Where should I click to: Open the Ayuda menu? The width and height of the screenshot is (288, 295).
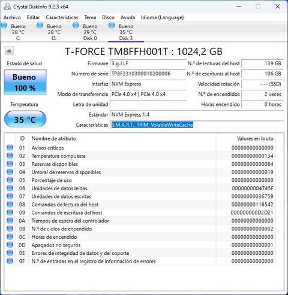[128, 17]
